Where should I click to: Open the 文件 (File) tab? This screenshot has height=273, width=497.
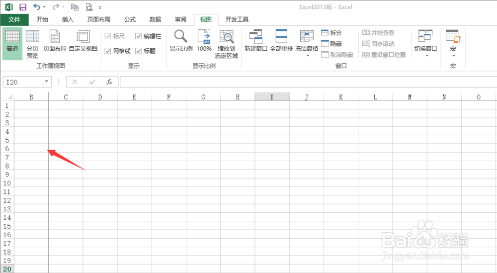tap(14, 20)
